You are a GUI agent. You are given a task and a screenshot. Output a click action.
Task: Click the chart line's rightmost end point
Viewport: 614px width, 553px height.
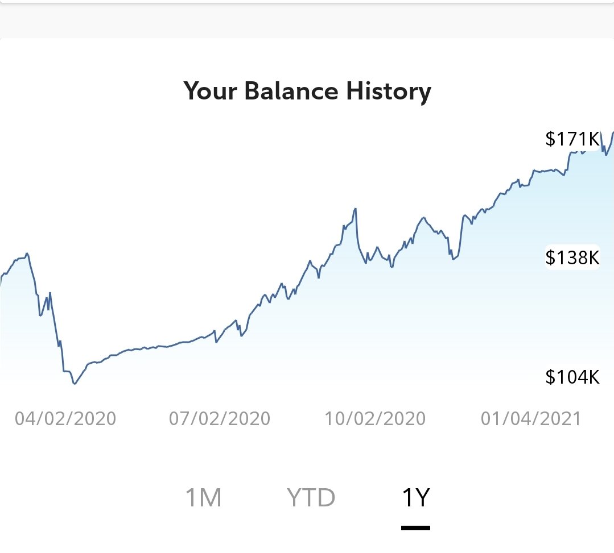pyautogui.click(x=613, y=133)
